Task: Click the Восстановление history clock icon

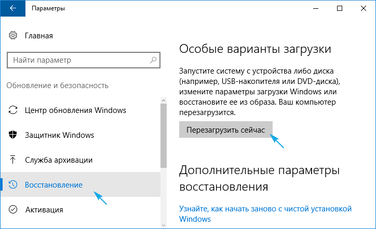Action: coord(14,185)
